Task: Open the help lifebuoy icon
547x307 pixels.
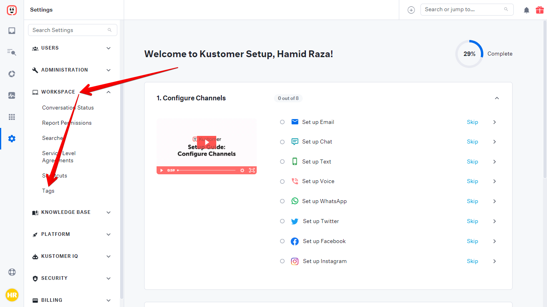Action: [x=12, y=272]
